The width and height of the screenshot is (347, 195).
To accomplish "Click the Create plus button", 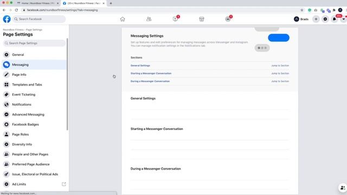I will click(316, 19).
